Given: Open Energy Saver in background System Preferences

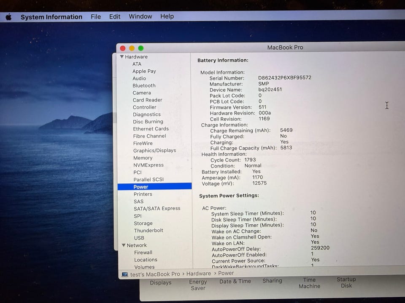Looking at the screenshot, I should click(198, 285).
